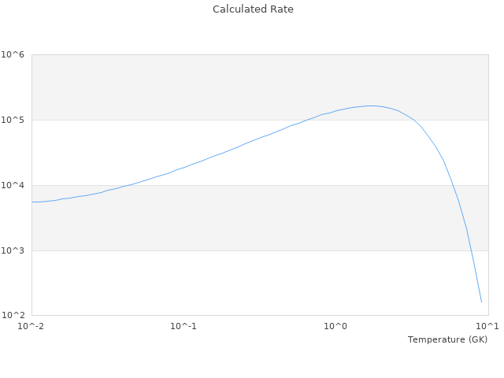504x378 pixels.
Task: Click the steep falling part of the curve near 10^3
Action: 470,250
